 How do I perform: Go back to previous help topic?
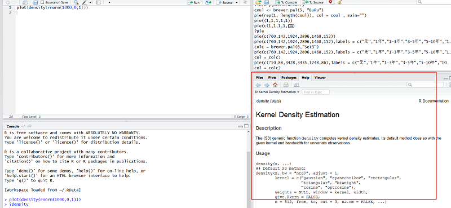(x=258, y=85)
